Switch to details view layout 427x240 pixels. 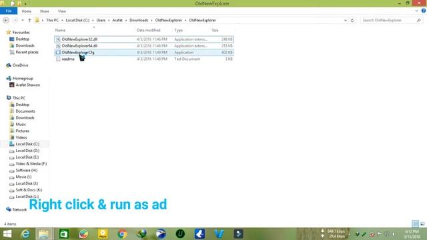[416, 224]
